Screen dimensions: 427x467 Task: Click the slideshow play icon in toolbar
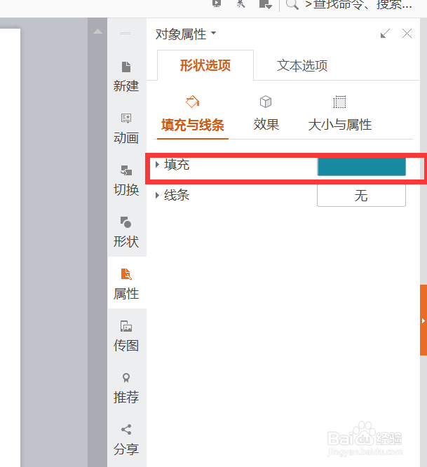pos(217,4)
